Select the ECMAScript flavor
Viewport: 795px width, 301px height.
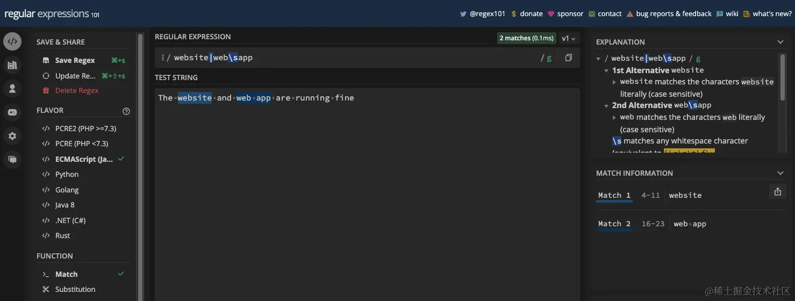click(83, 159)
